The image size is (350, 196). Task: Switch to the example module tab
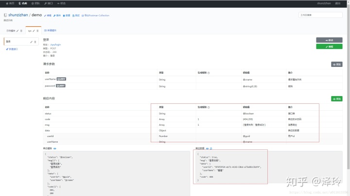click(x=11, y=31)
